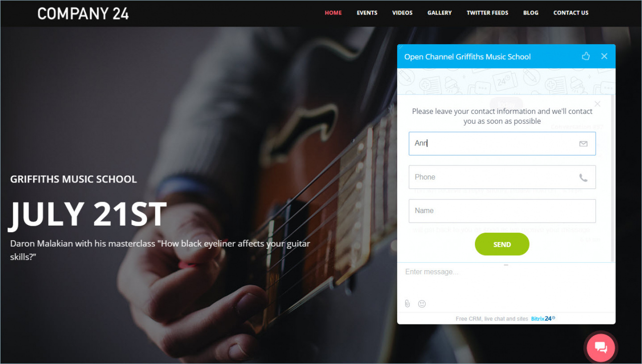This screenshot has width=642, height=364.
Task: Click the thumbs-up rating icon in chat header
Action: coord(586,56)
